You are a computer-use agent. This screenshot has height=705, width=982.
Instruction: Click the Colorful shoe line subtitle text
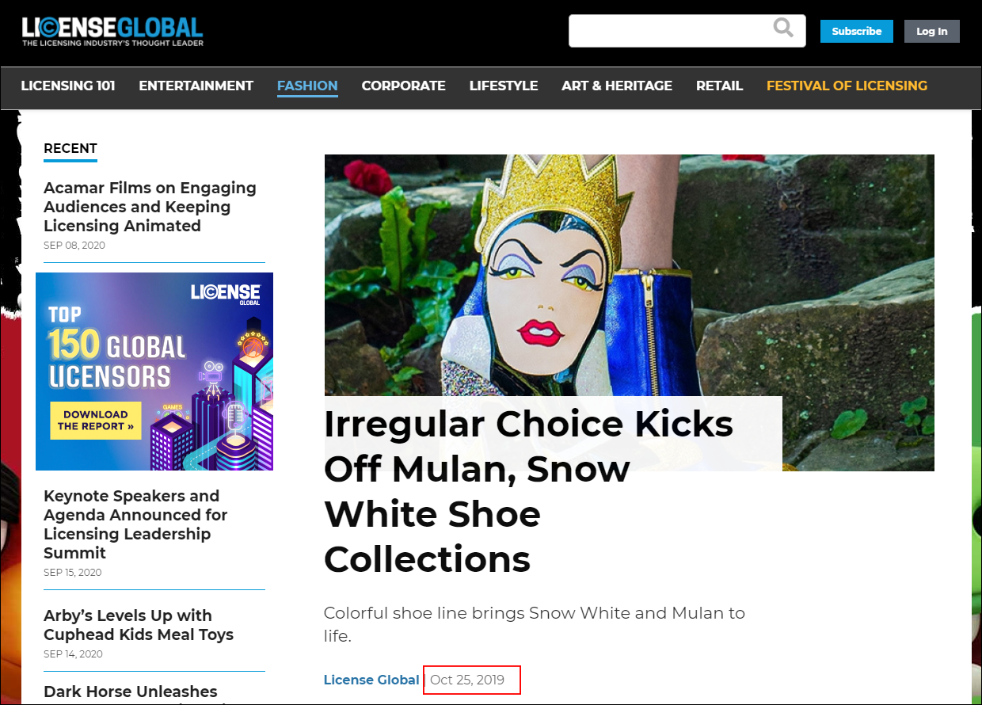pos(535,624)
